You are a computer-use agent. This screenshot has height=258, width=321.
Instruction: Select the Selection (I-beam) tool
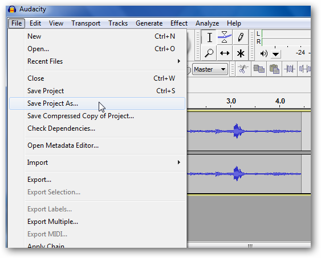point(209,38)
